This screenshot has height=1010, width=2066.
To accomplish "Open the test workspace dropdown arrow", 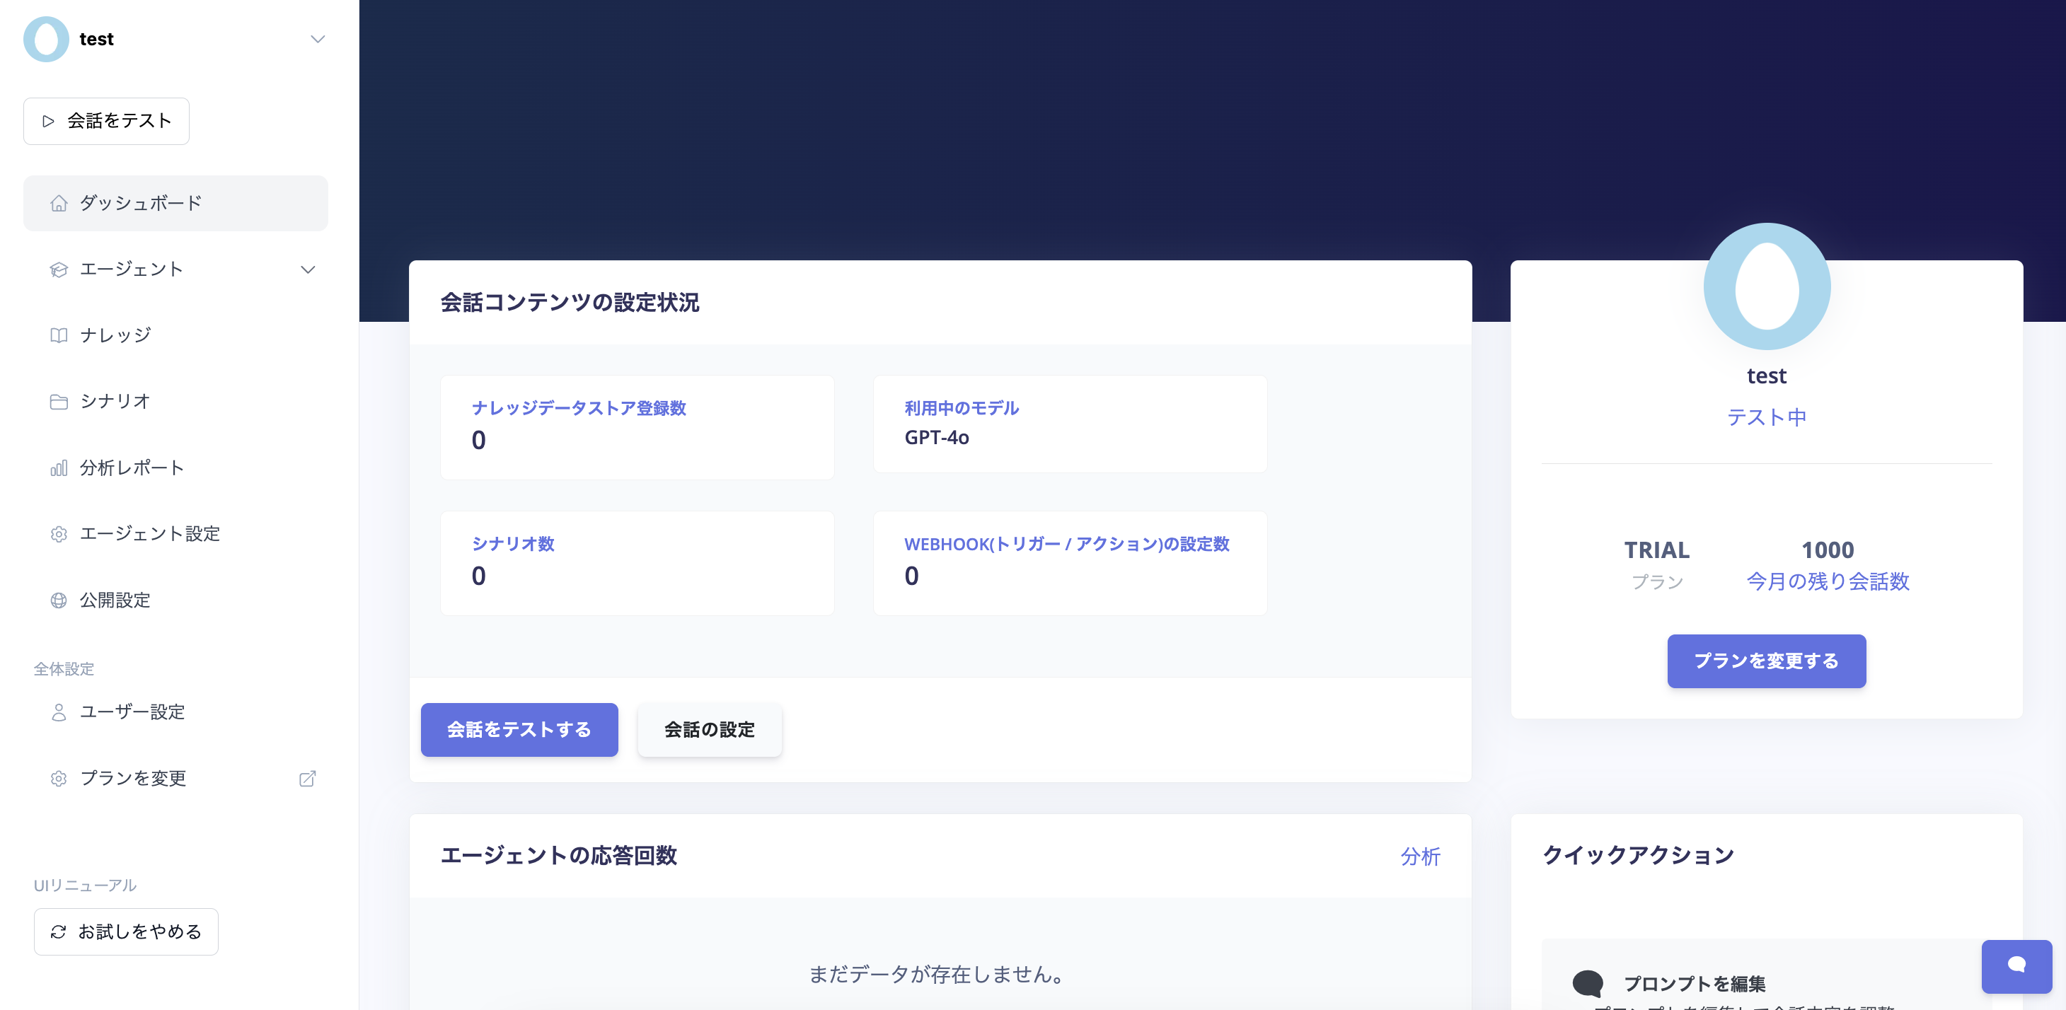I will click(318, 40).
